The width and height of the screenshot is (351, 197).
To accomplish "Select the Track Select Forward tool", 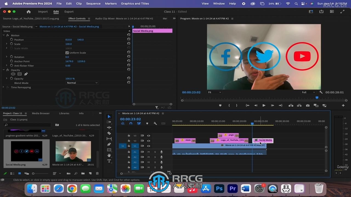I will coord(109,122).
